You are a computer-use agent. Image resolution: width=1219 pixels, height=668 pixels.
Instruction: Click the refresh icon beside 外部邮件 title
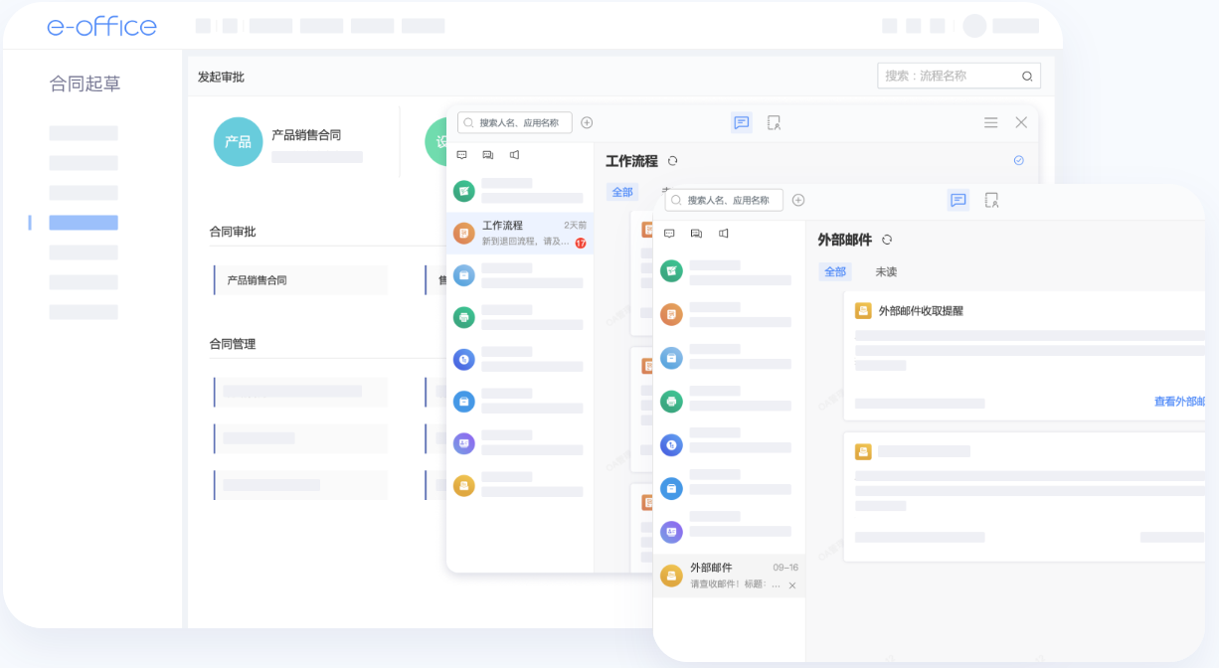[x=887, y=240]
